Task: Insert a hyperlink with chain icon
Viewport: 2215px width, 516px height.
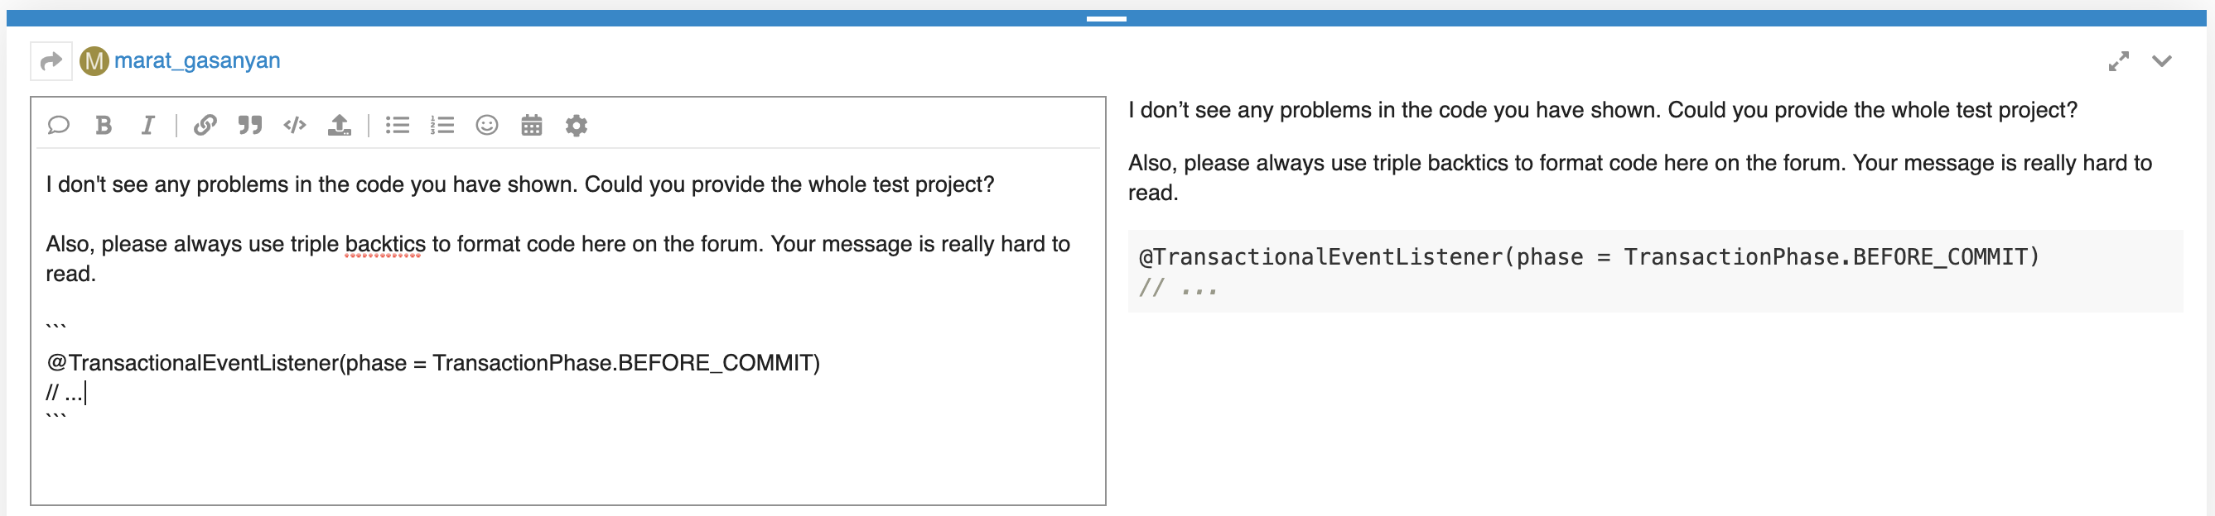Action: click(205, 126)
